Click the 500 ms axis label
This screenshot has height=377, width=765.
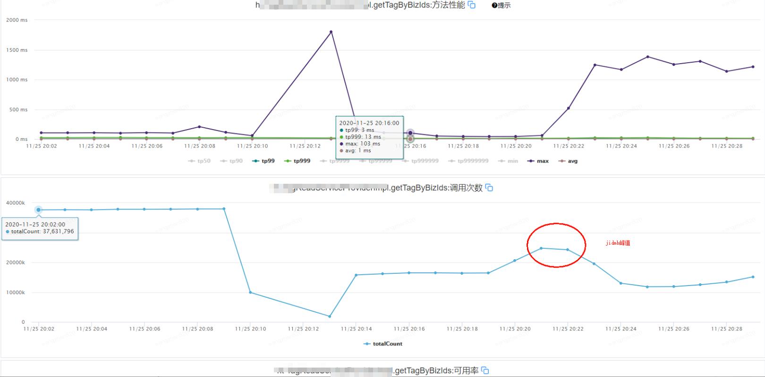19,110
